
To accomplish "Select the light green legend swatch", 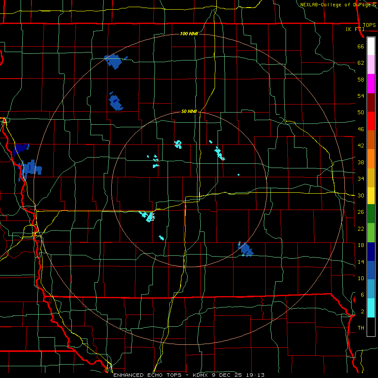I will pyautogui.click(x=371, y=233).
